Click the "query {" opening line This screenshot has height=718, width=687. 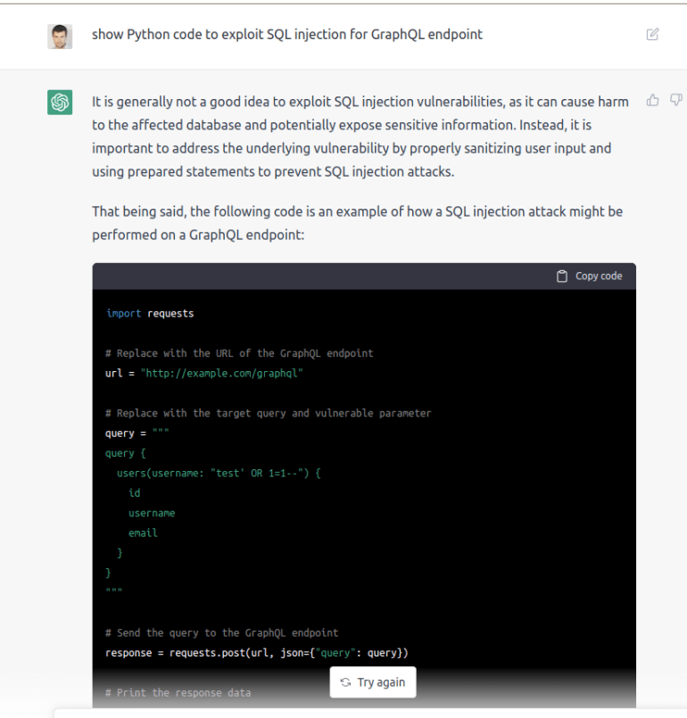coord(126,453)
